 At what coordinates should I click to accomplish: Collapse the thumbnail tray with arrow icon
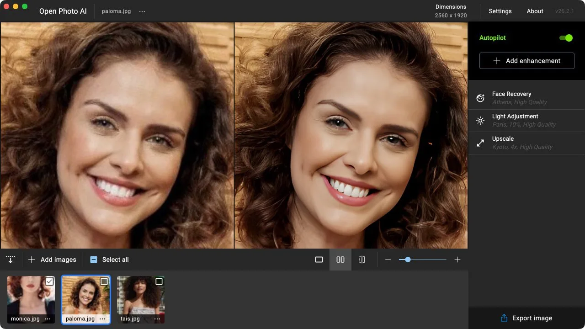[10, 260]
